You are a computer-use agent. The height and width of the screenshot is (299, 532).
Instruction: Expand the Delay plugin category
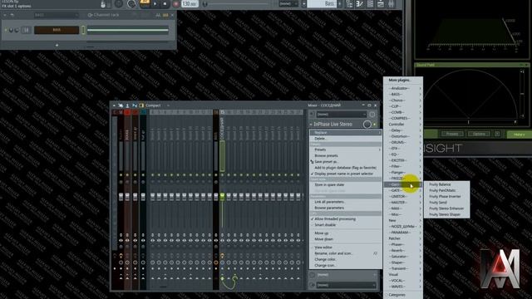pos(403,130)
